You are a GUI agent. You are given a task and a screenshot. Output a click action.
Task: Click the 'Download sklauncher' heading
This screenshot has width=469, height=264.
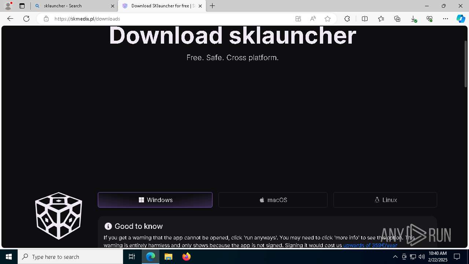233,36
